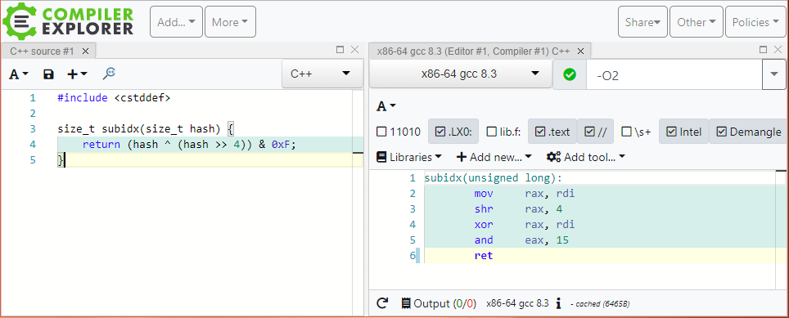
Task: Open the font size menu in the compiler pane
Action: (x=386, y=106)
